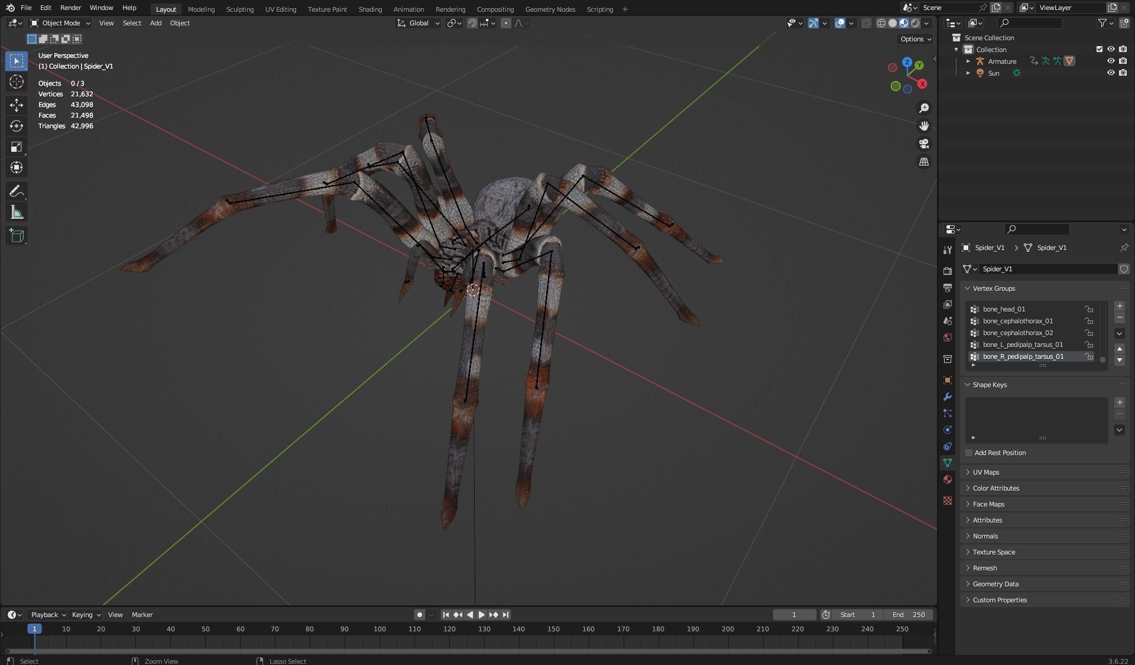The width and height of the screenshot is (1135, 665).
Task: Open the Object Mode dropdown
Action: [60, 23]
